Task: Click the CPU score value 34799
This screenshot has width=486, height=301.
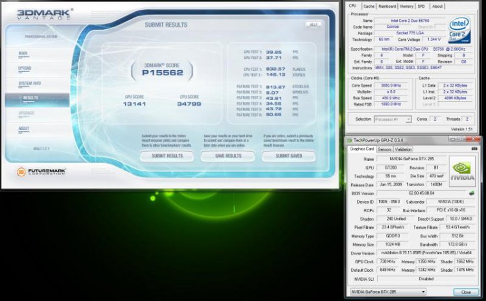Action: (x=189, y=104)
